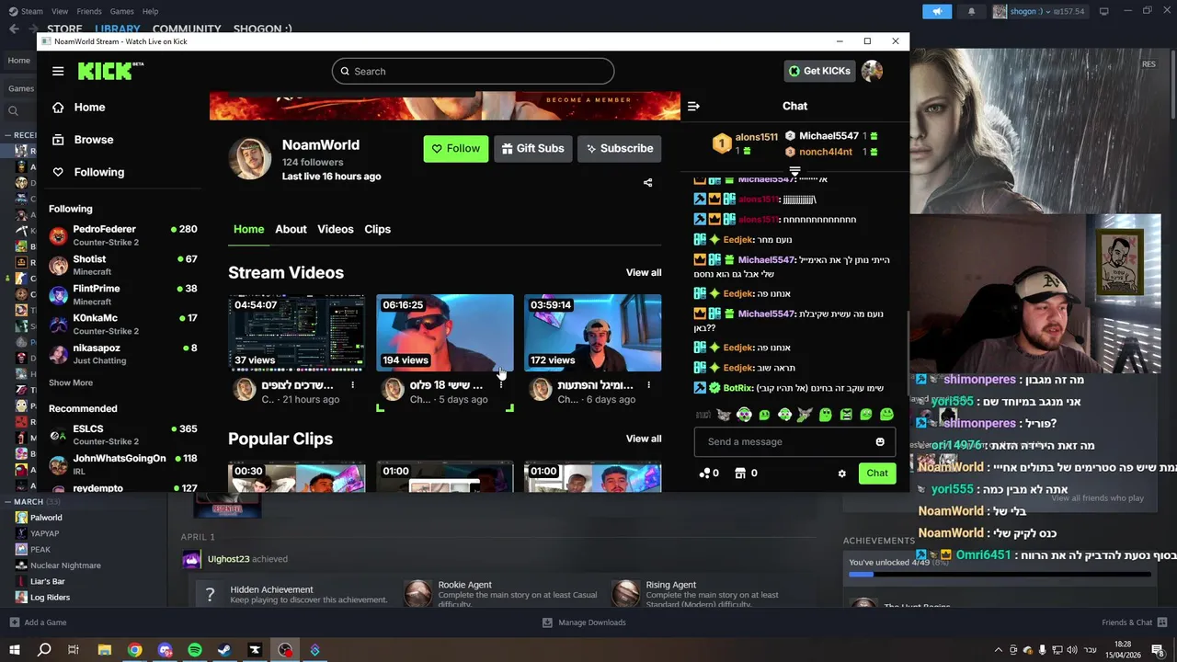Collapse the chat panel
Viewport: 1177px width, 662px height.
pyautogui.click(x=693, y=106)
